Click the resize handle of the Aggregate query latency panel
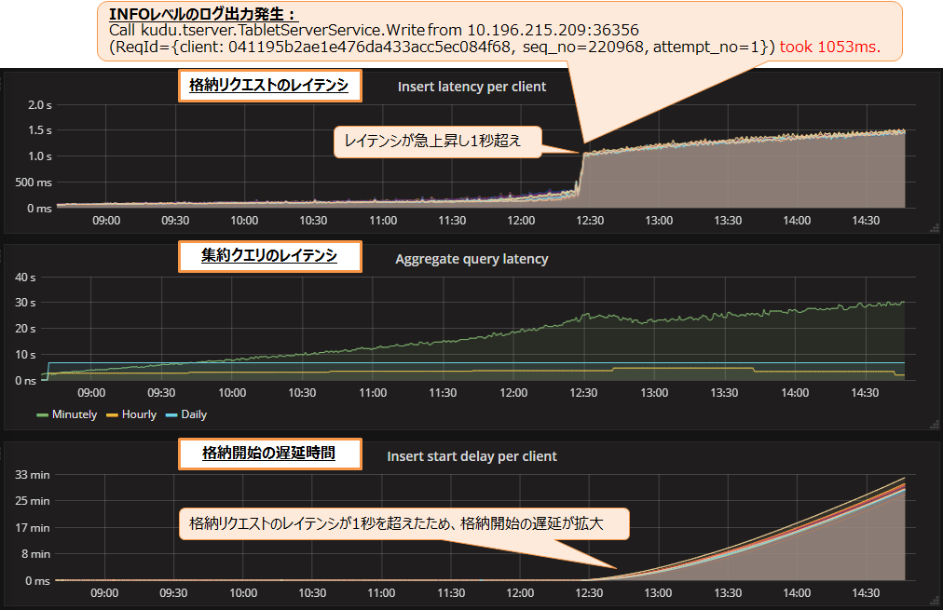This screenshot has width=943, height=610. point(935,425)
